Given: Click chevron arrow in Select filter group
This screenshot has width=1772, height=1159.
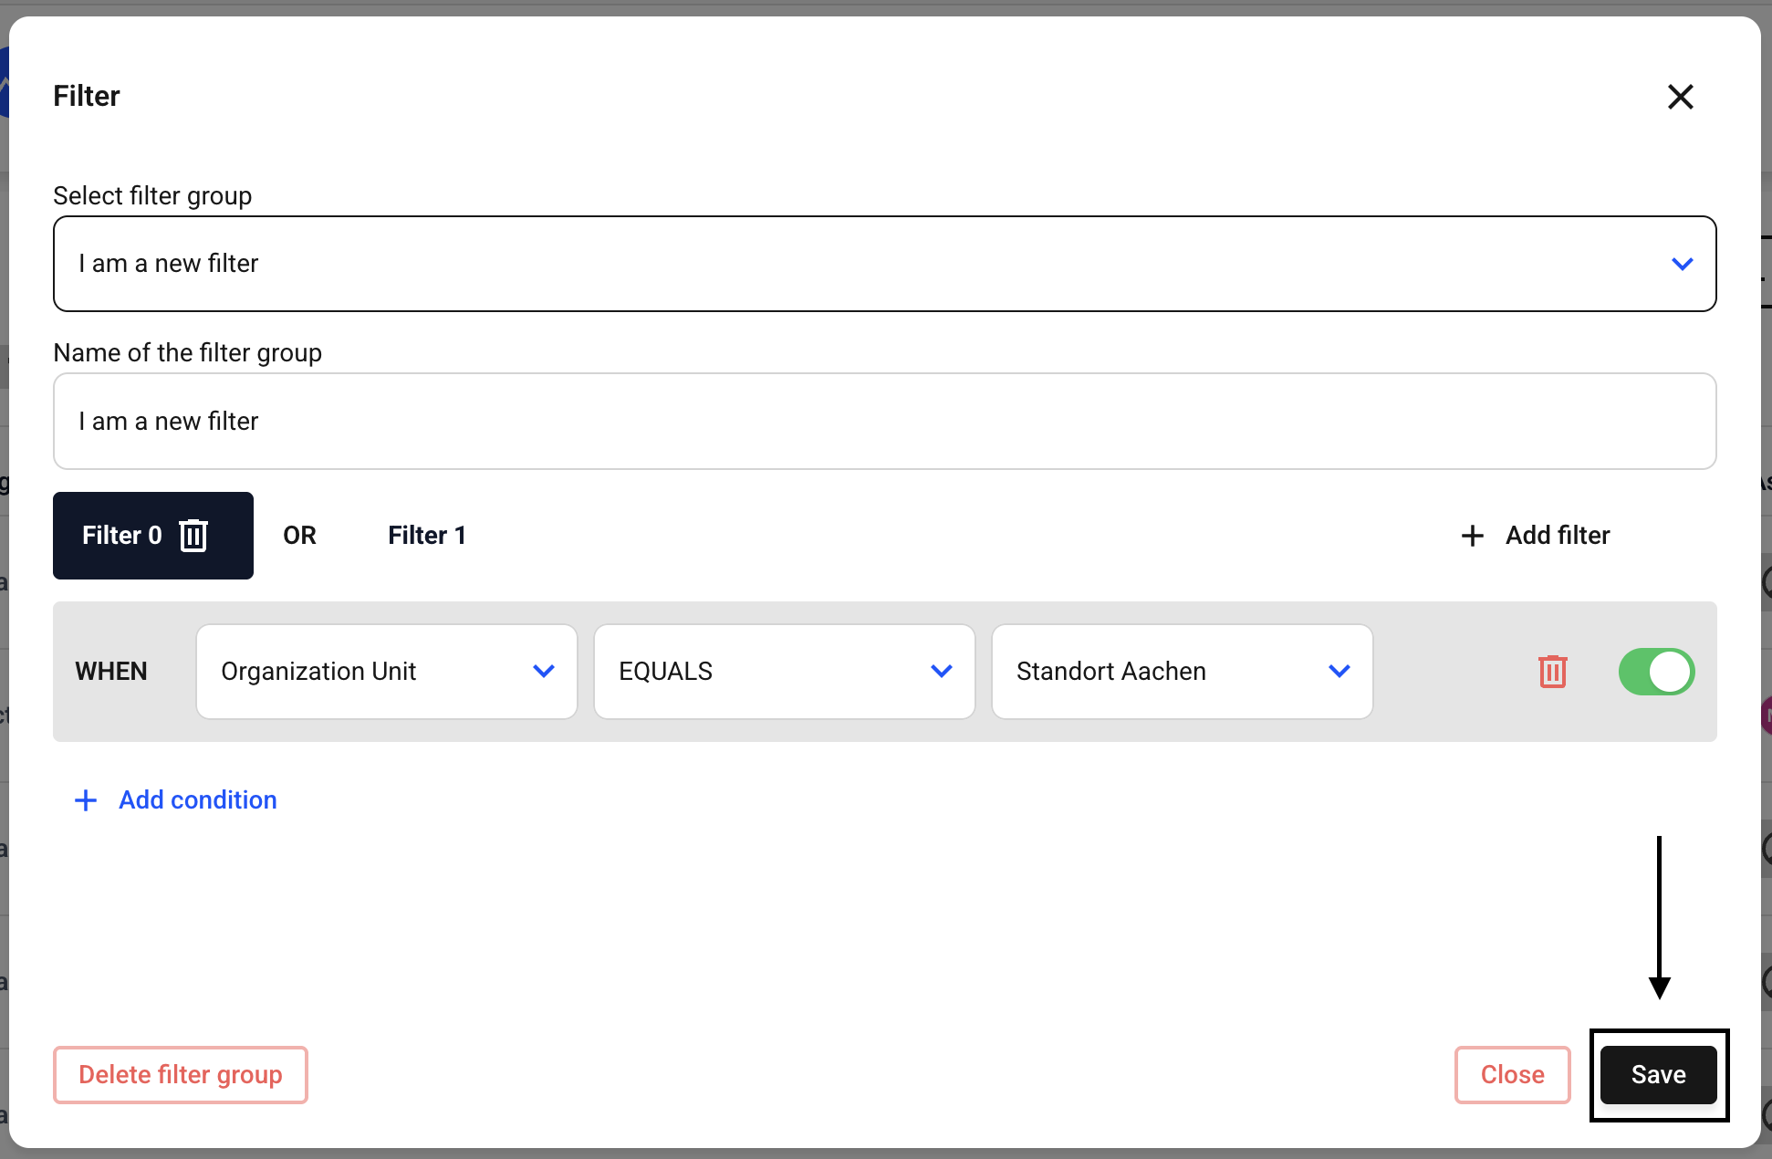Looking at the screenshot, I should 1682,264.
